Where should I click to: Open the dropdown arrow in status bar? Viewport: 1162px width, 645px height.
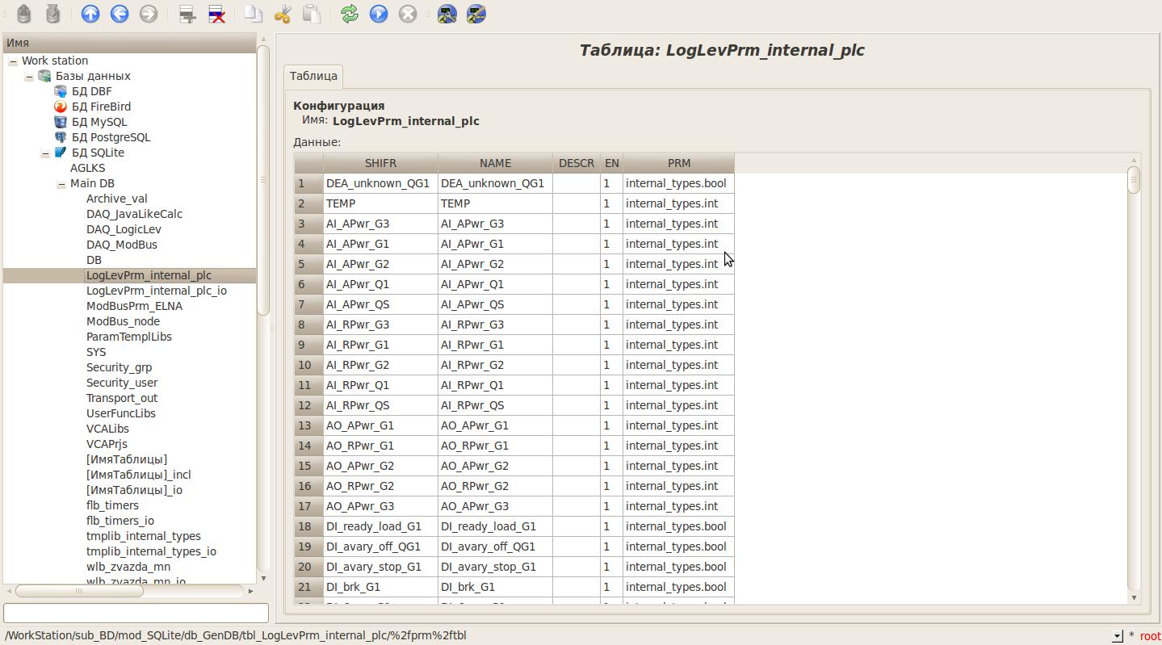tap(1117, 636)
